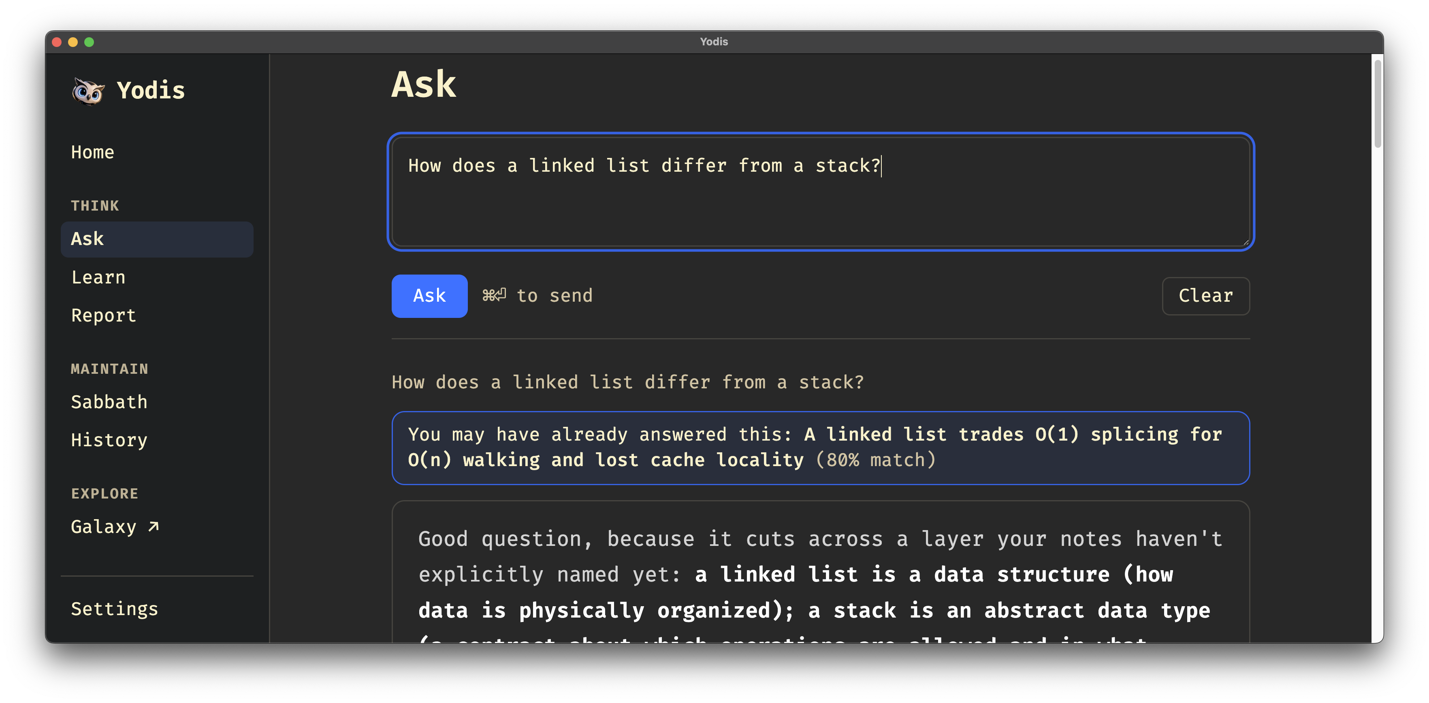
Task: Go to Home in the sidebar
Action: pos(157,152)
